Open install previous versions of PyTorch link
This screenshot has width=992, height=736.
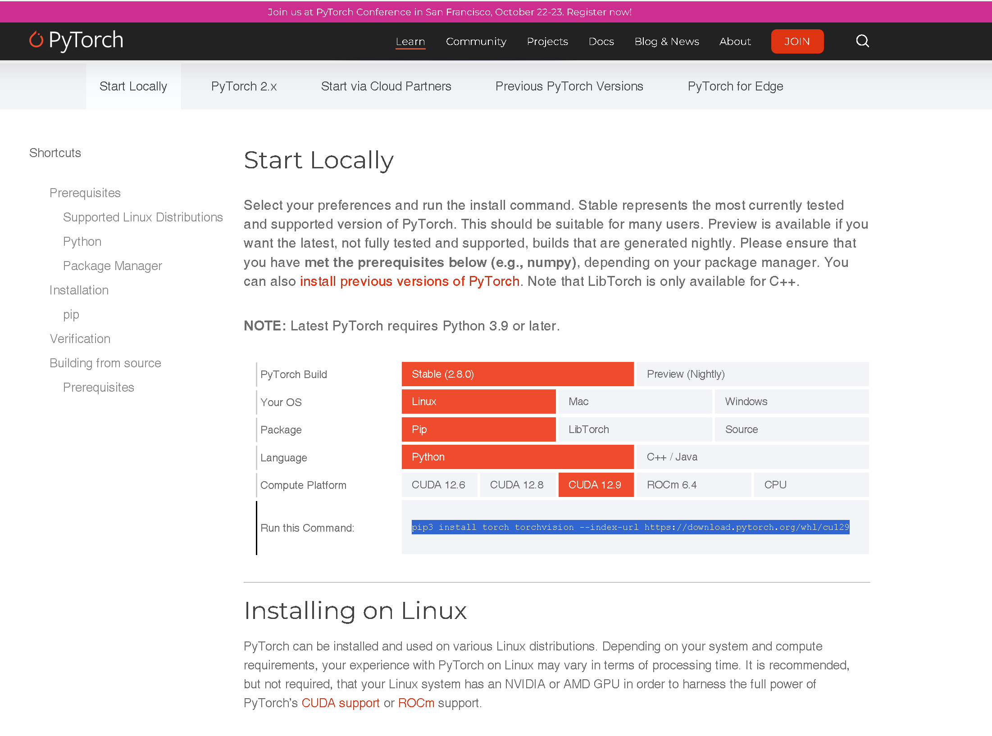410,281
